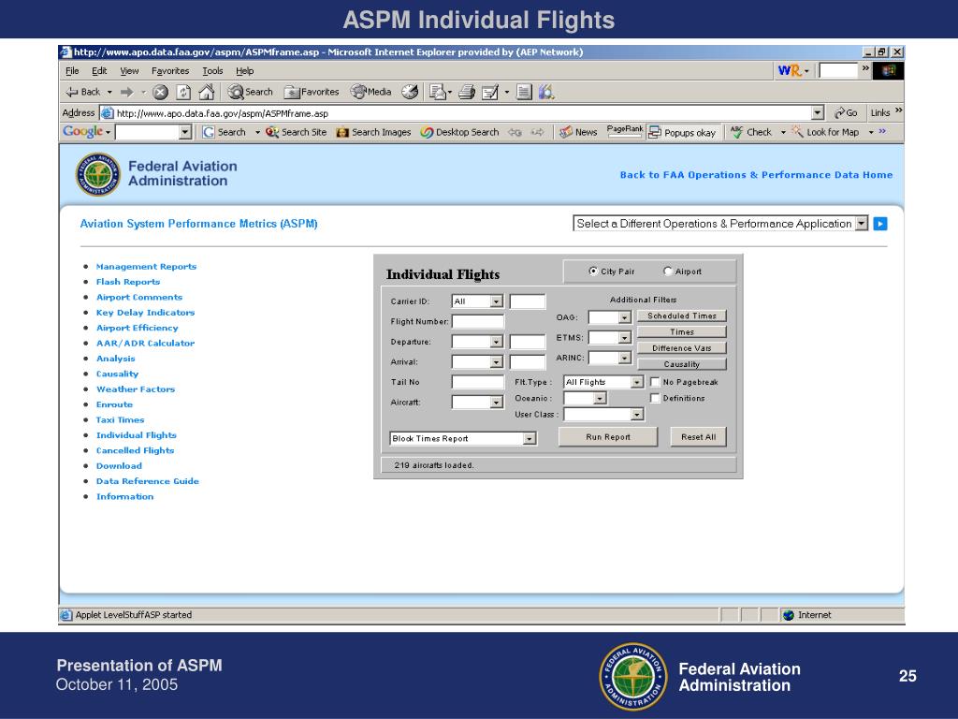
Task: Open the View menu
Action: pyautogui.click(x=129, y=71)
